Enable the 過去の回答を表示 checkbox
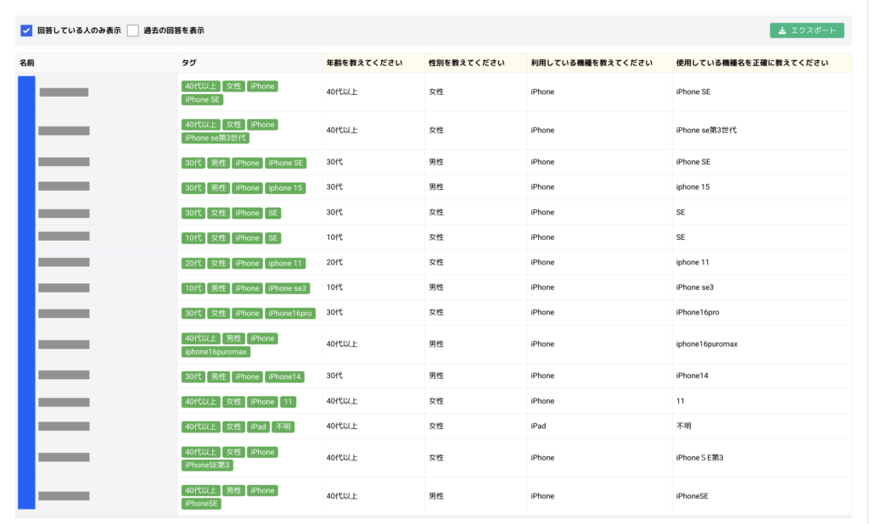Image resolution: width=869 pixels, height=524 pixels. click(x=132, y=31)
